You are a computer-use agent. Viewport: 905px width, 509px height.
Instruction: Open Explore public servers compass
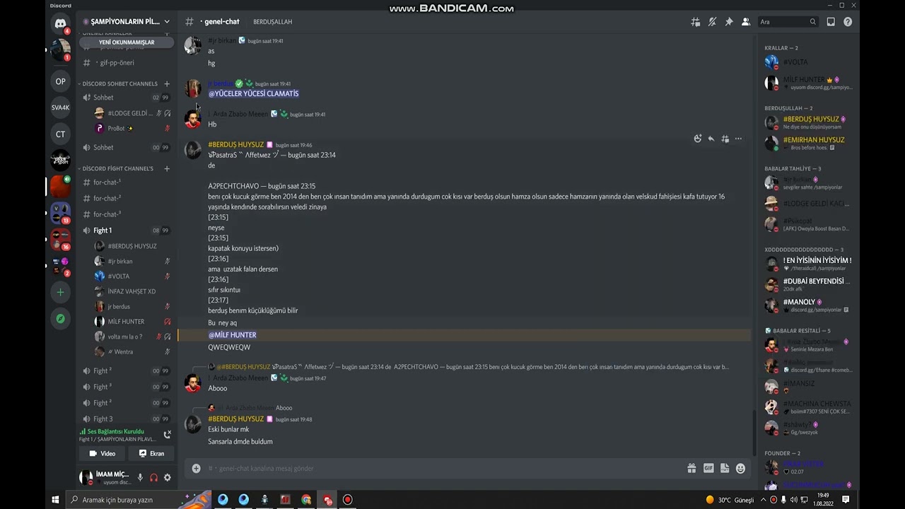coord(61,319)
